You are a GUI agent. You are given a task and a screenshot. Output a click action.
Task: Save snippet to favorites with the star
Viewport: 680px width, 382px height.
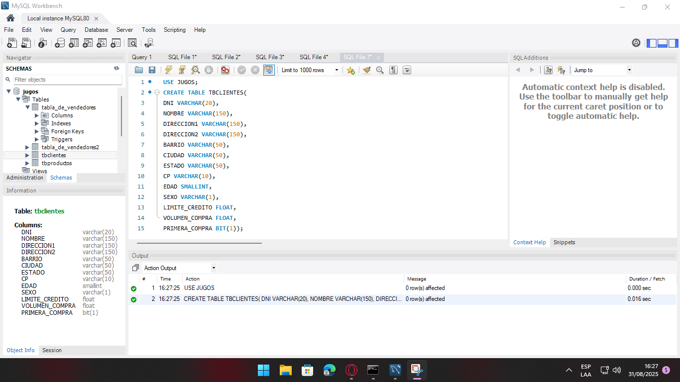click(x=350, y=70)
